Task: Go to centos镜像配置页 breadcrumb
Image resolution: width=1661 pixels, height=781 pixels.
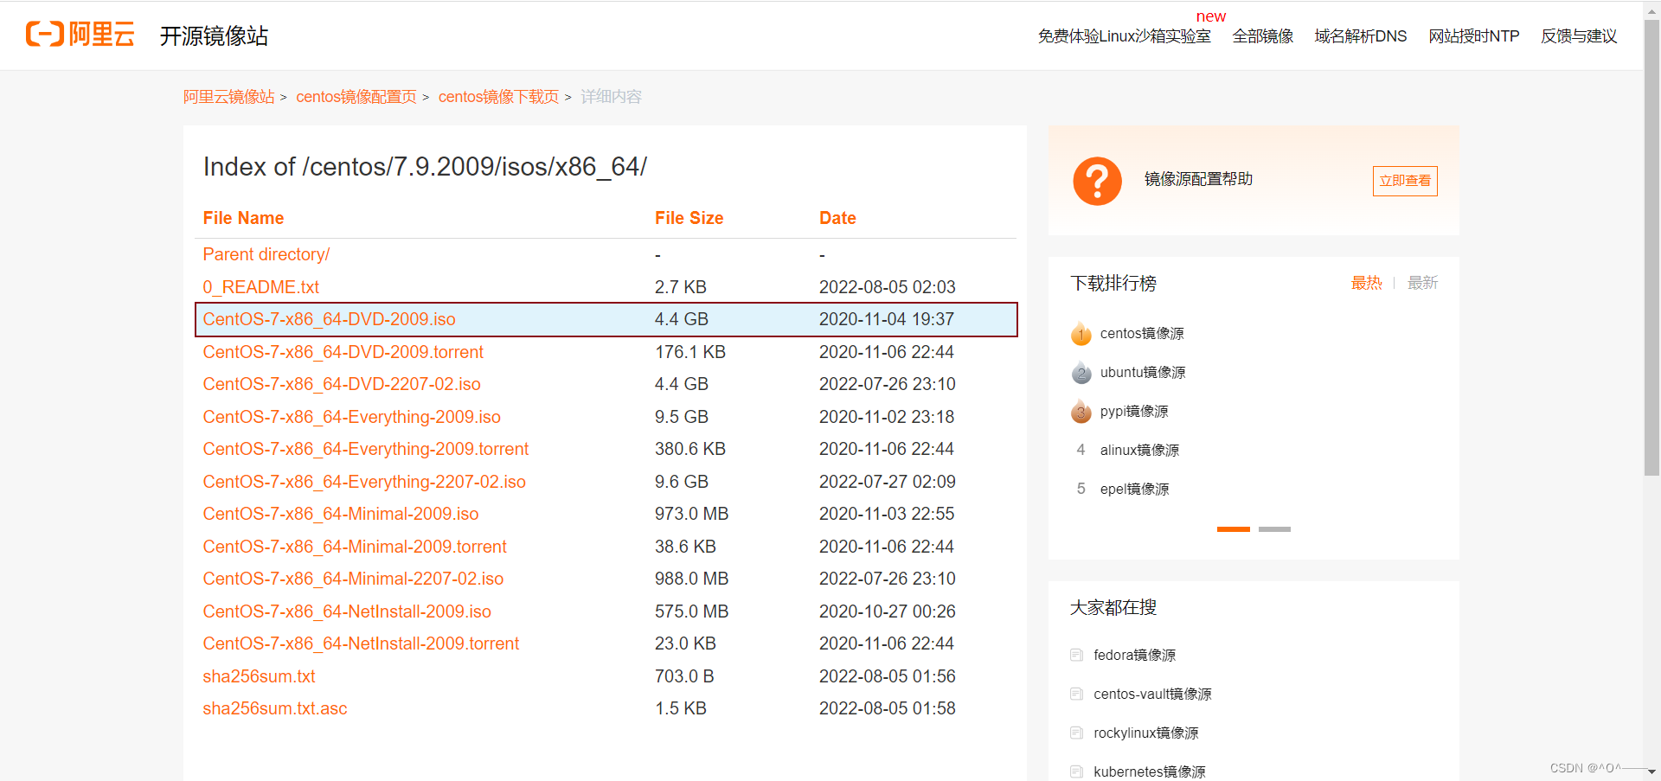Action: [356, 97]
